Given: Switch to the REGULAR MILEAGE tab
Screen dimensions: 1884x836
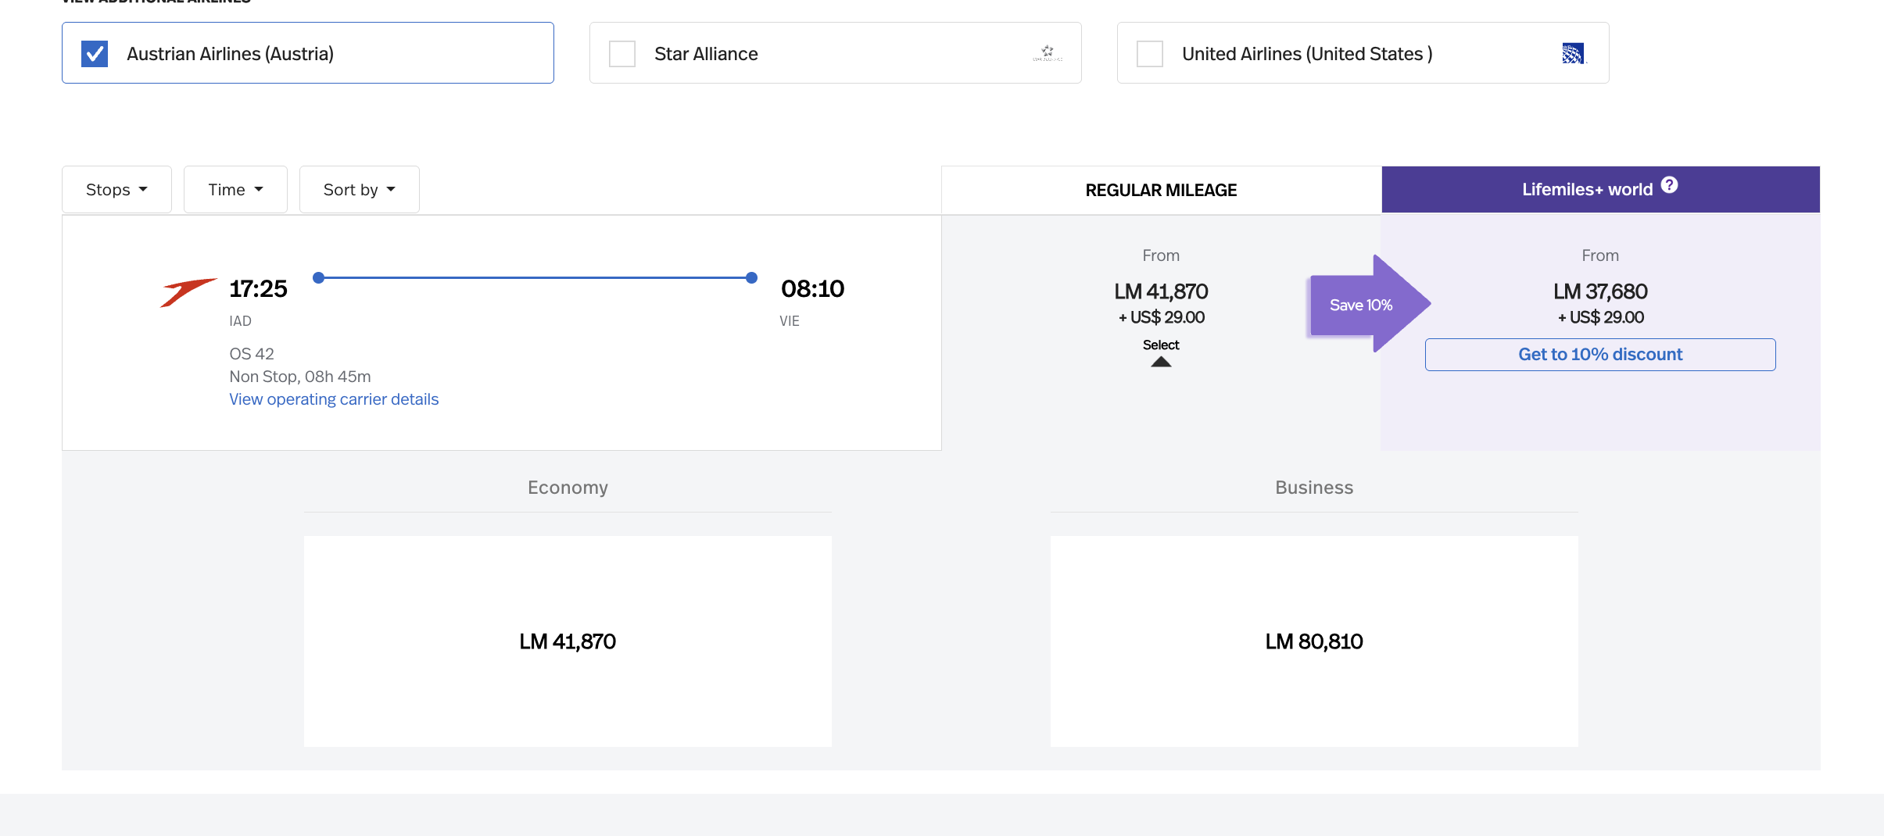Looking at the screenshot, I should click(x=1161, y=190).
